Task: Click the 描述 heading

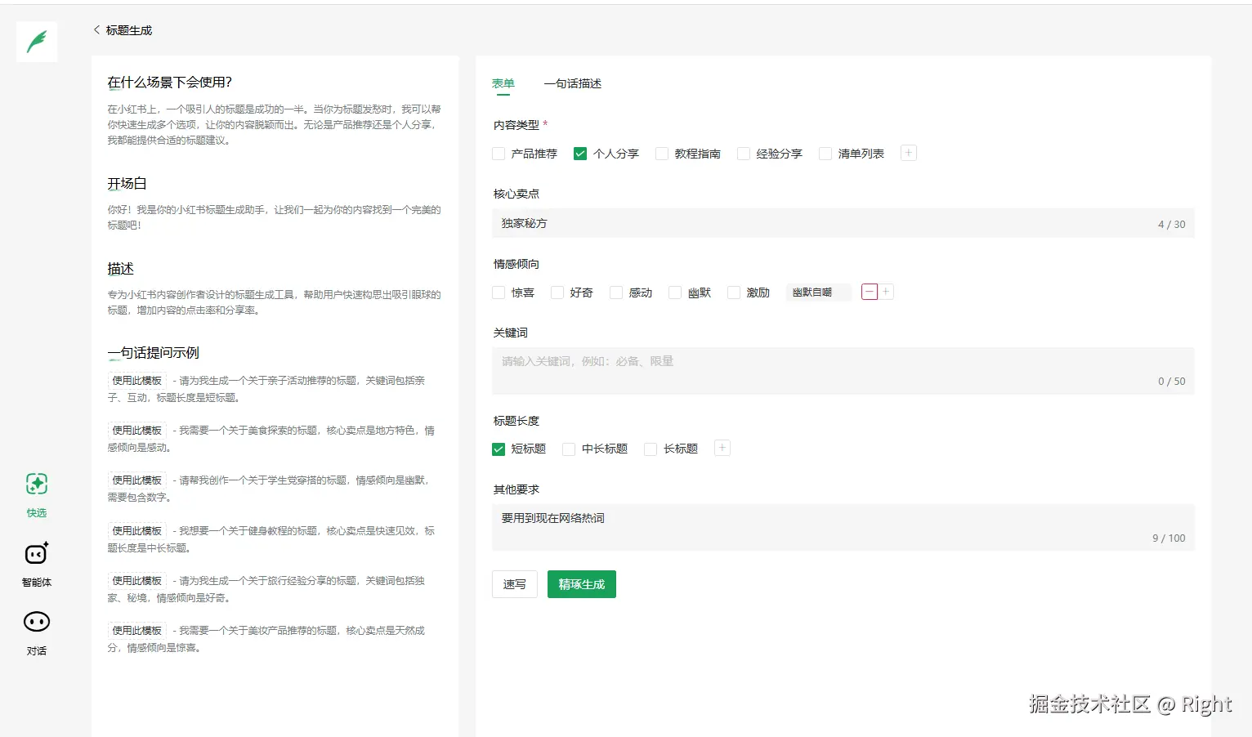Action: 120,268
